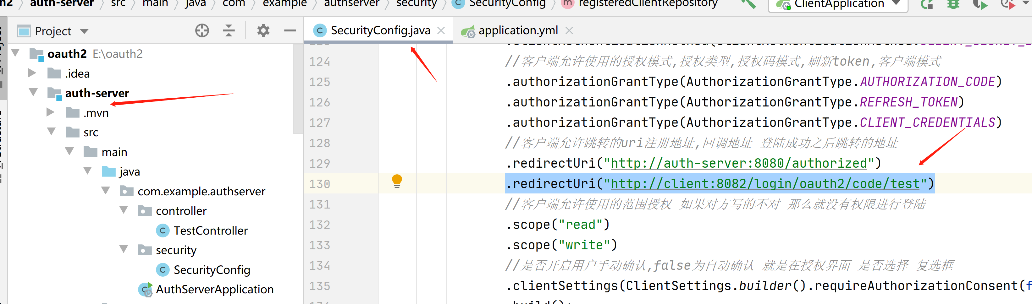1032x304 pixels.
Task: Click the locate-in-project crosshair icon
Action: pyautogui.click(x=202, y=31)
